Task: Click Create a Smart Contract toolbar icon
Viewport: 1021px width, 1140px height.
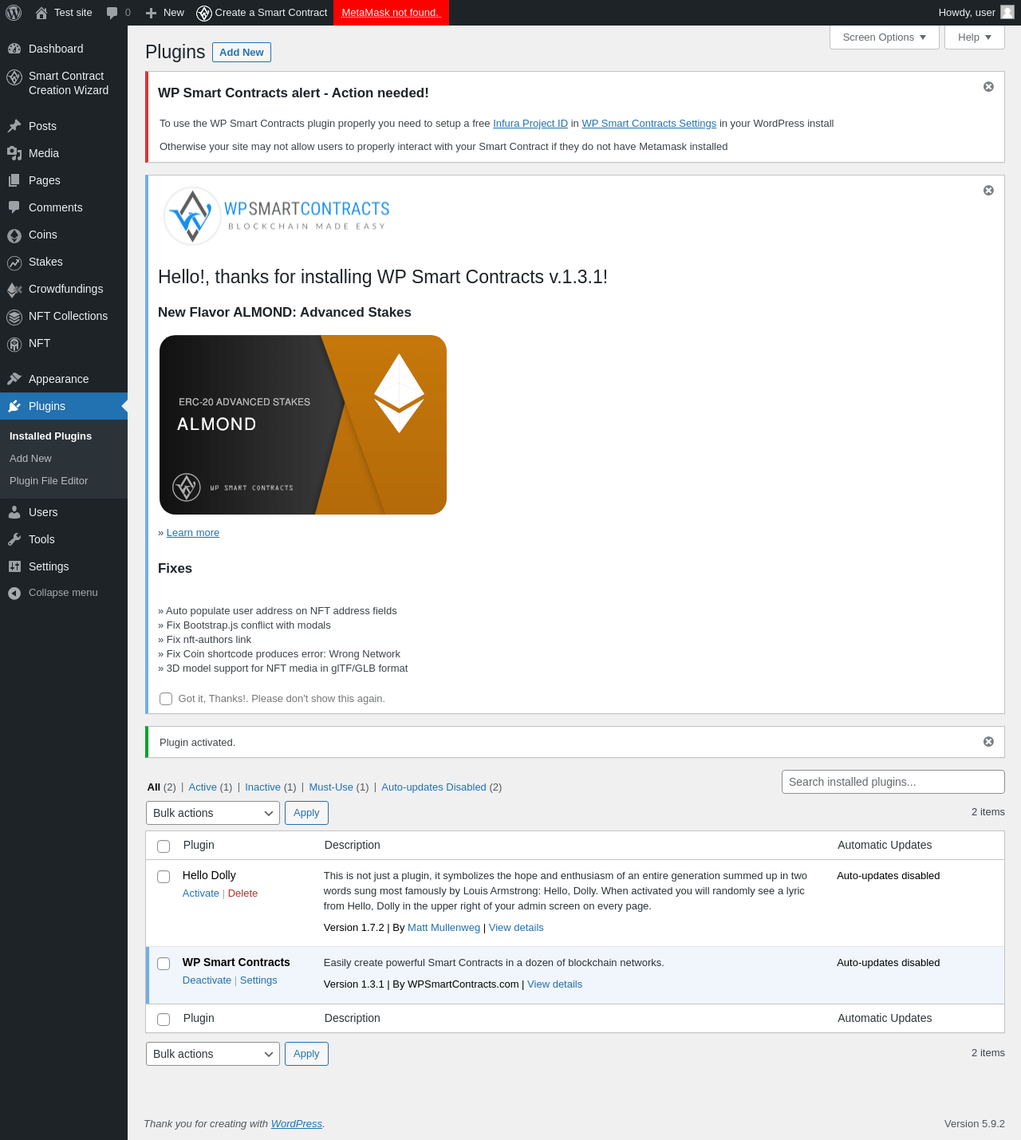Action: point(204,13)
